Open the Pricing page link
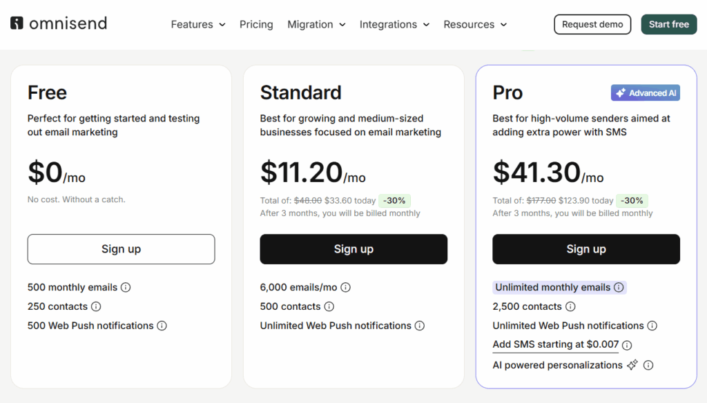Viewport: 707px width, 403px height. click(256, 24)
